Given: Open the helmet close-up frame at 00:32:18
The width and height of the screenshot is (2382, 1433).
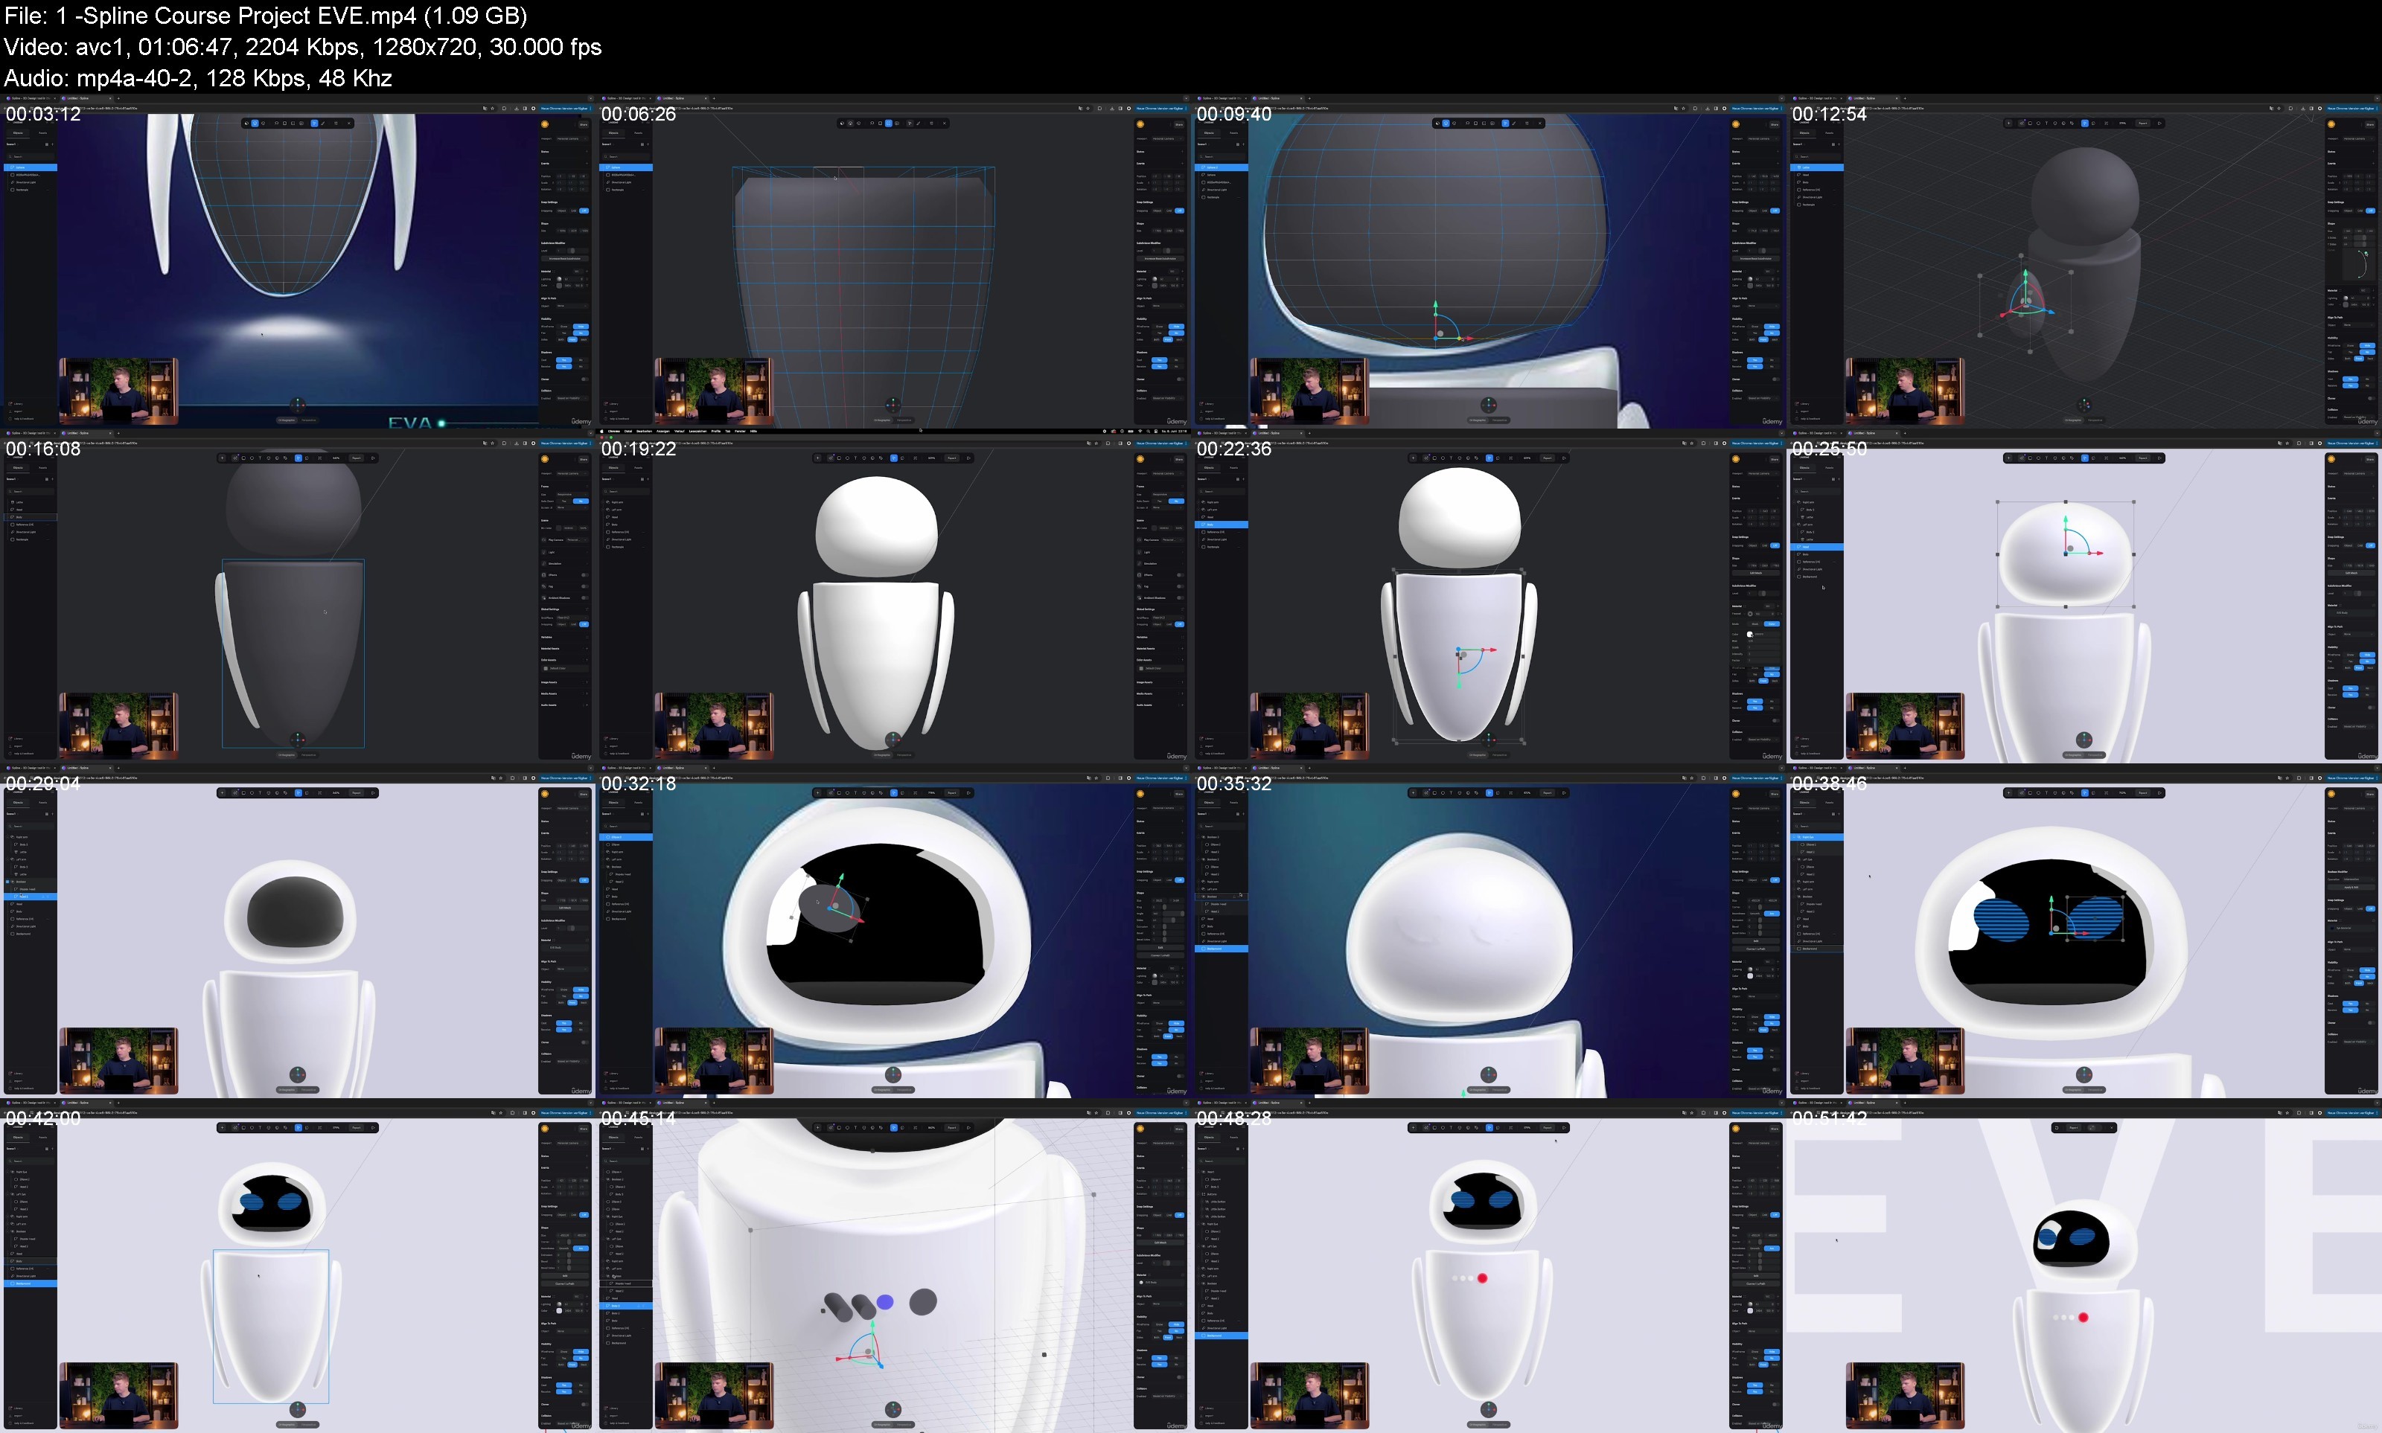Looking at the screenshot, I should (893, 931).
